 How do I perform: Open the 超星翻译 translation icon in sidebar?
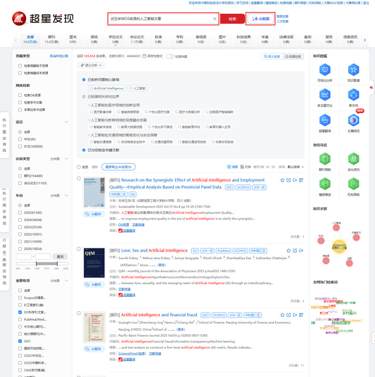(x=324, y=121)
